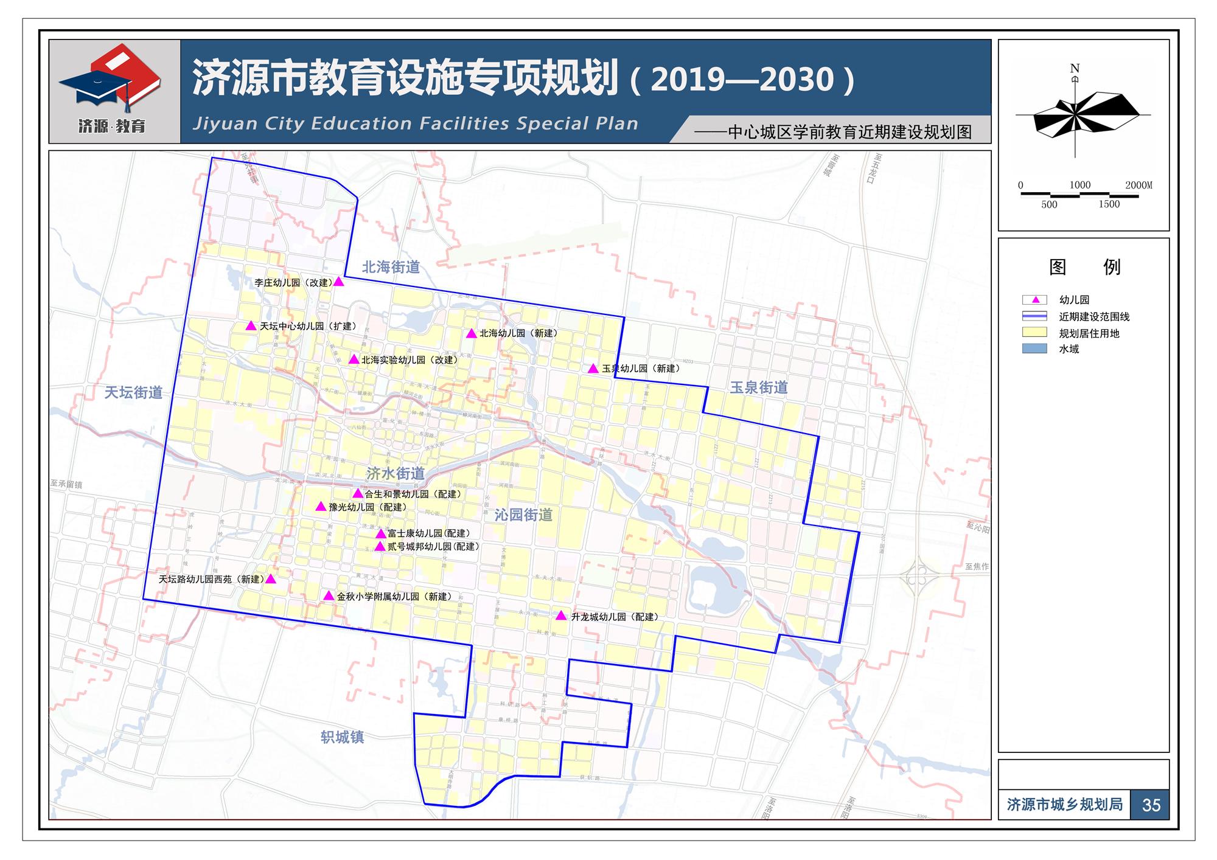
Task: Click the 豫光幼儿园 (配建) triangle marker
Action: pos(321,507)
